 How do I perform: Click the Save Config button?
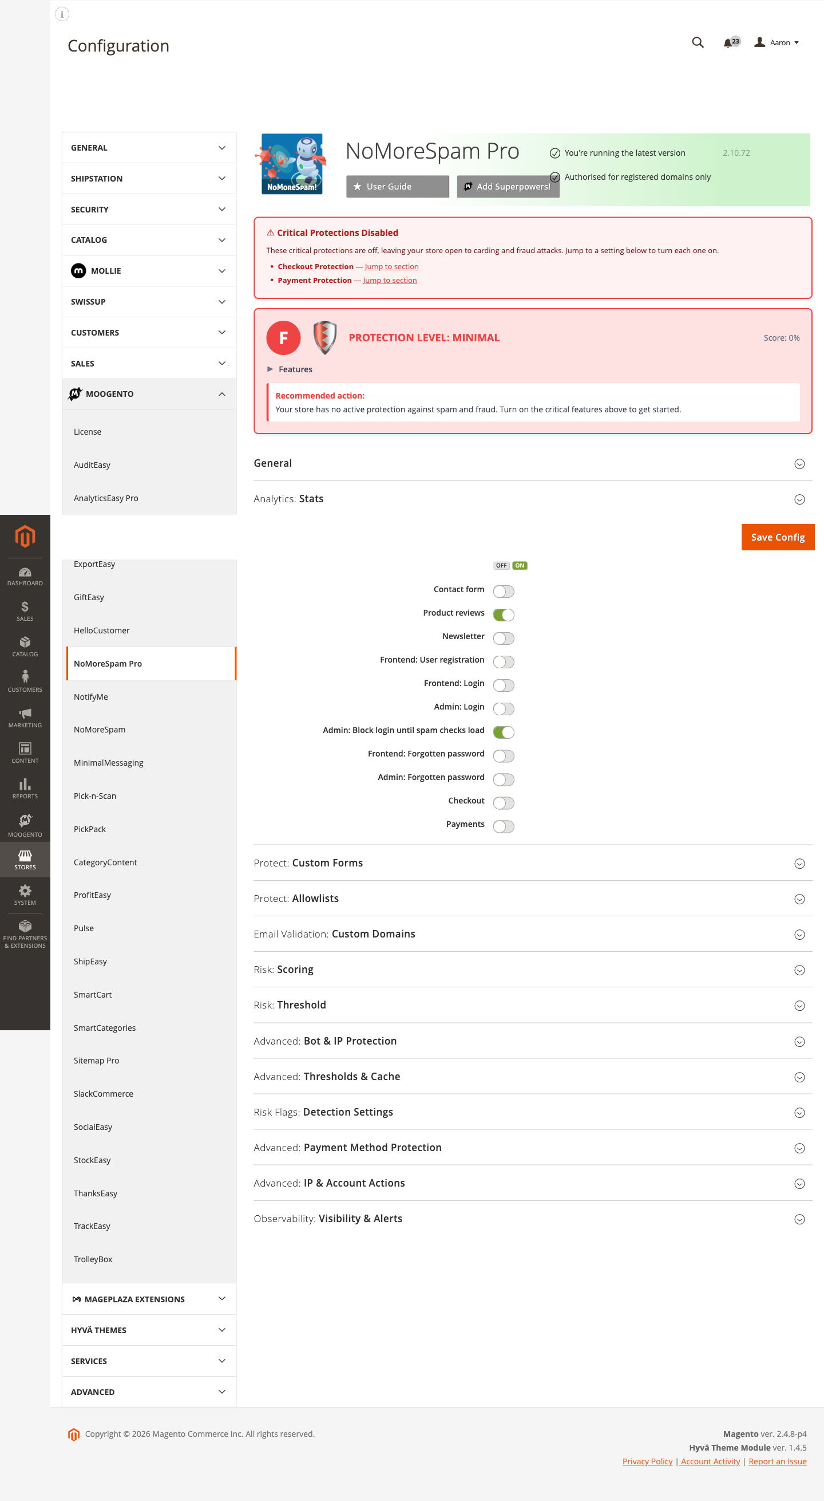(778, 537)
